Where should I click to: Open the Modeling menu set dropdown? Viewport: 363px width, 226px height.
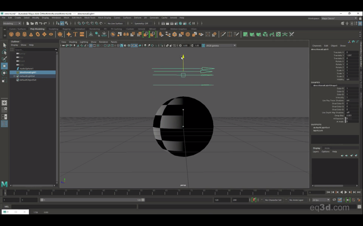pyautogui.click(x=12, y=23)
